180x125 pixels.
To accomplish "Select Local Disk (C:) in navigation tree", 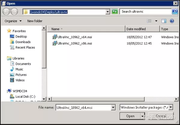I will pyautogui.click(x=25, y=97).
